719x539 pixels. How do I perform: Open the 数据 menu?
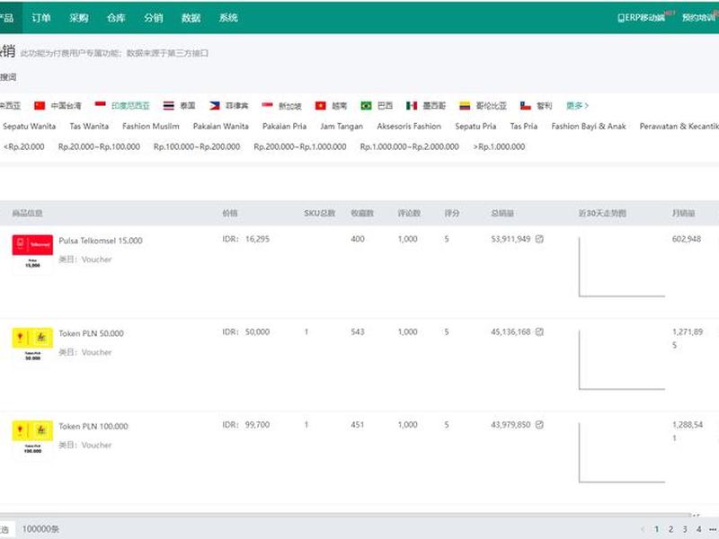(191, 18)
